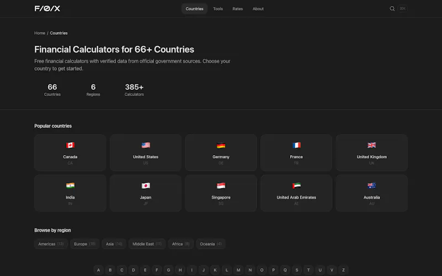Click the Singapore flag icon
The image size is (442, 276).
tap(221, 185)
